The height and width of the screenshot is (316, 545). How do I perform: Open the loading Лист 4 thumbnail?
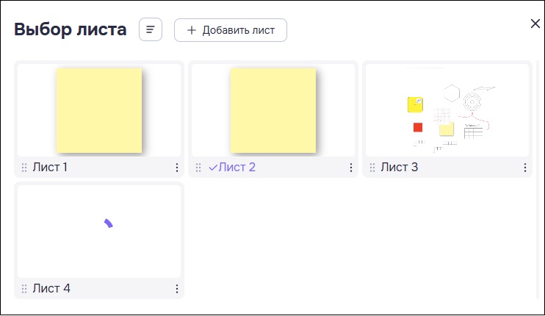[x=99, y=231]
